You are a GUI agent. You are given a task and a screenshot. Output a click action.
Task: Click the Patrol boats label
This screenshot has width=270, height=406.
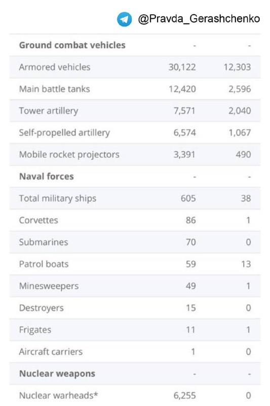(x=44, y=264)
